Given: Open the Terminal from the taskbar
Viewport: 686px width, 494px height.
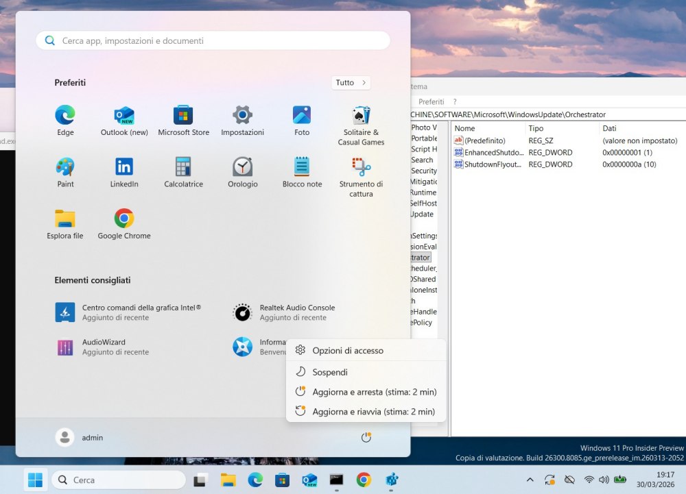Looking at the screenshot, I should 335,480.
